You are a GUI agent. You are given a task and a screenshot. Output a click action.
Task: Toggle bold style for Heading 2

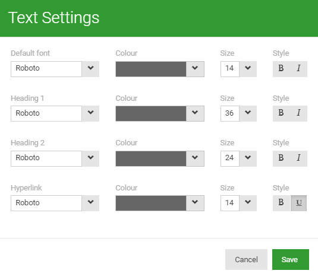click(281, 158)
